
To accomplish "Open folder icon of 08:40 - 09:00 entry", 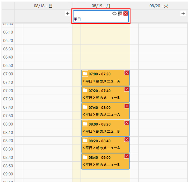I will coord(85,157).
